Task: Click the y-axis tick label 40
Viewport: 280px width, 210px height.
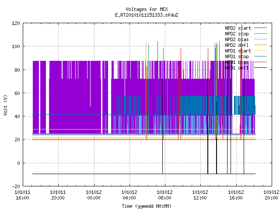Action: [17, 116]
